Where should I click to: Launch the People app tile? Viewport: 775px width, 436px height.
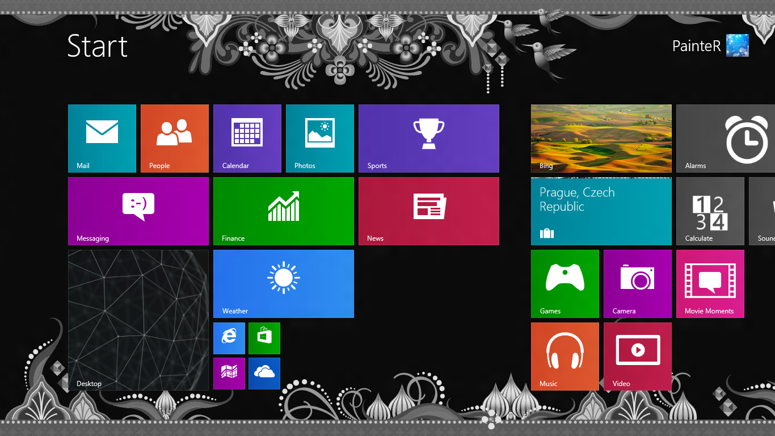[x=175, y=138]
